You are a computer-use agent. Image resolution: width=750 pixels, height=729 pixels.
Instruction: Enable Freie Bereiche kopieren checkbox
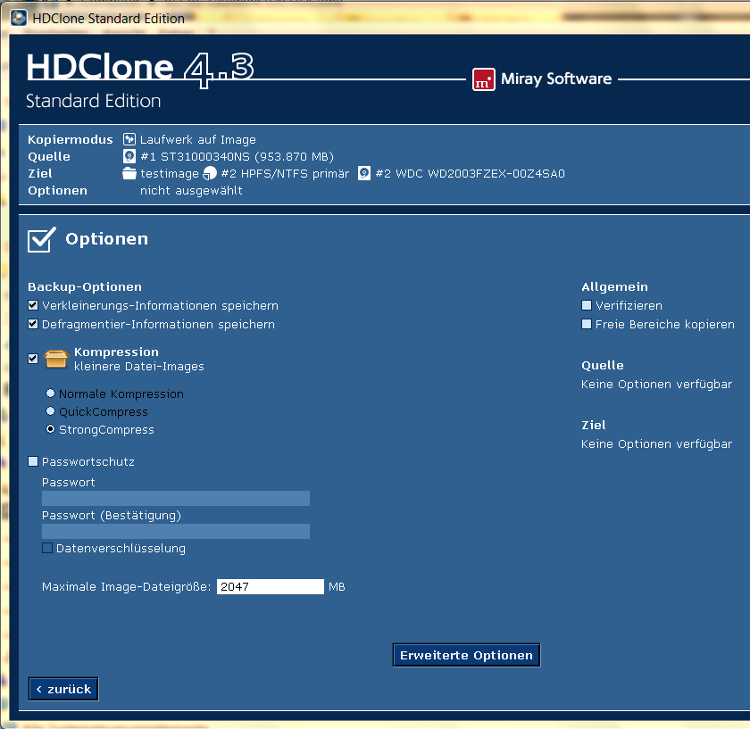point(587,324)
